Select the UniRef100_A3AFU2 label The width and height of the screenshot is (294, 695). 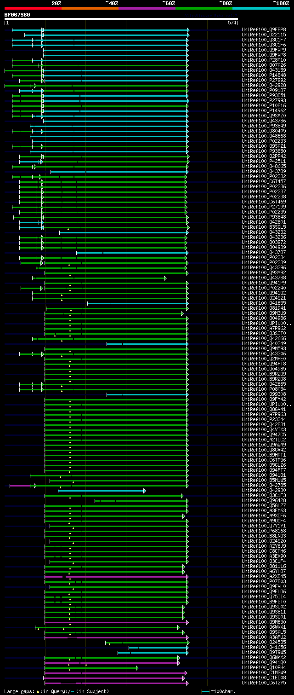pos(263,637)
